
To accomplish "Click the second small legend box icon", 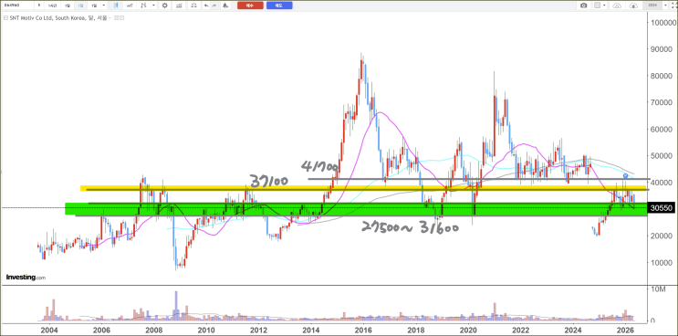I will [x=122, y=18].
